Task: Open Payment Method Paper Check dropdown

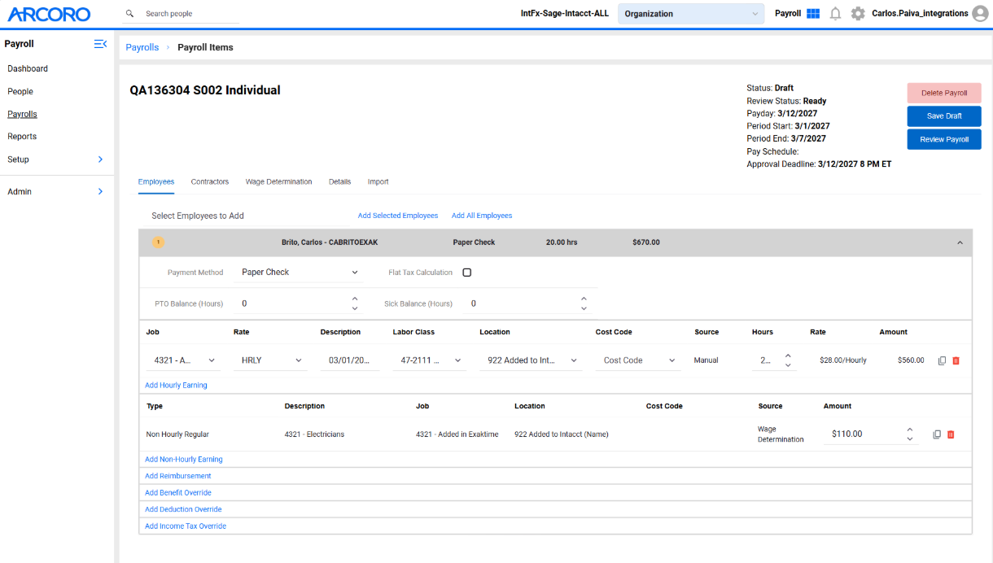Action: click(x=300, y=273)
